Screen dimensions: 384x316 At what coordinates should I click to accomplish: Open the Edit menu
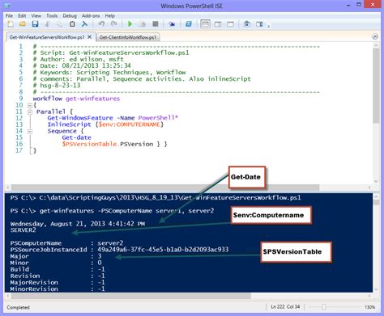coord(22,15)
